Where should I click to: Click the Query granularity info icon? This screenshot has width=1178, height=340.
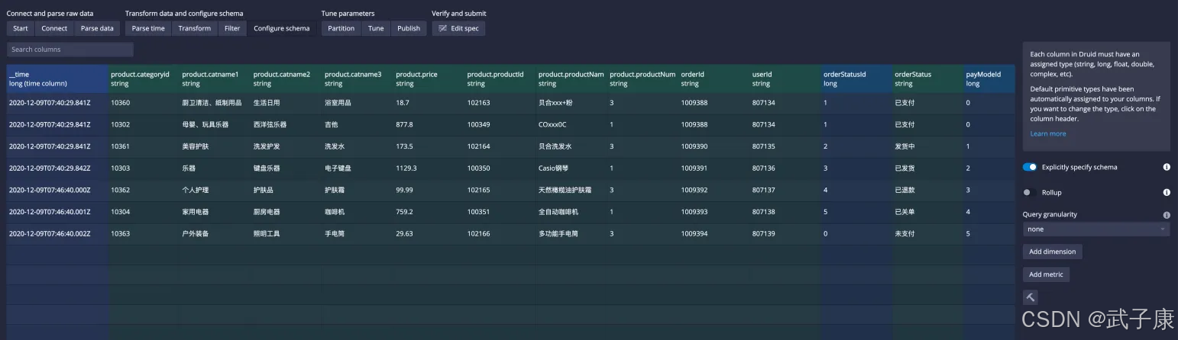tap(1167, 215)
